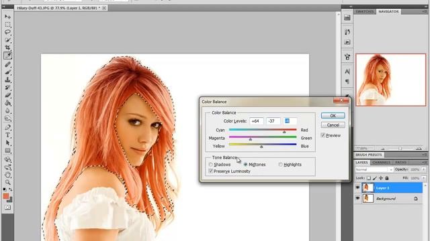Select the Path Selection tool

(x=7, y=143)
